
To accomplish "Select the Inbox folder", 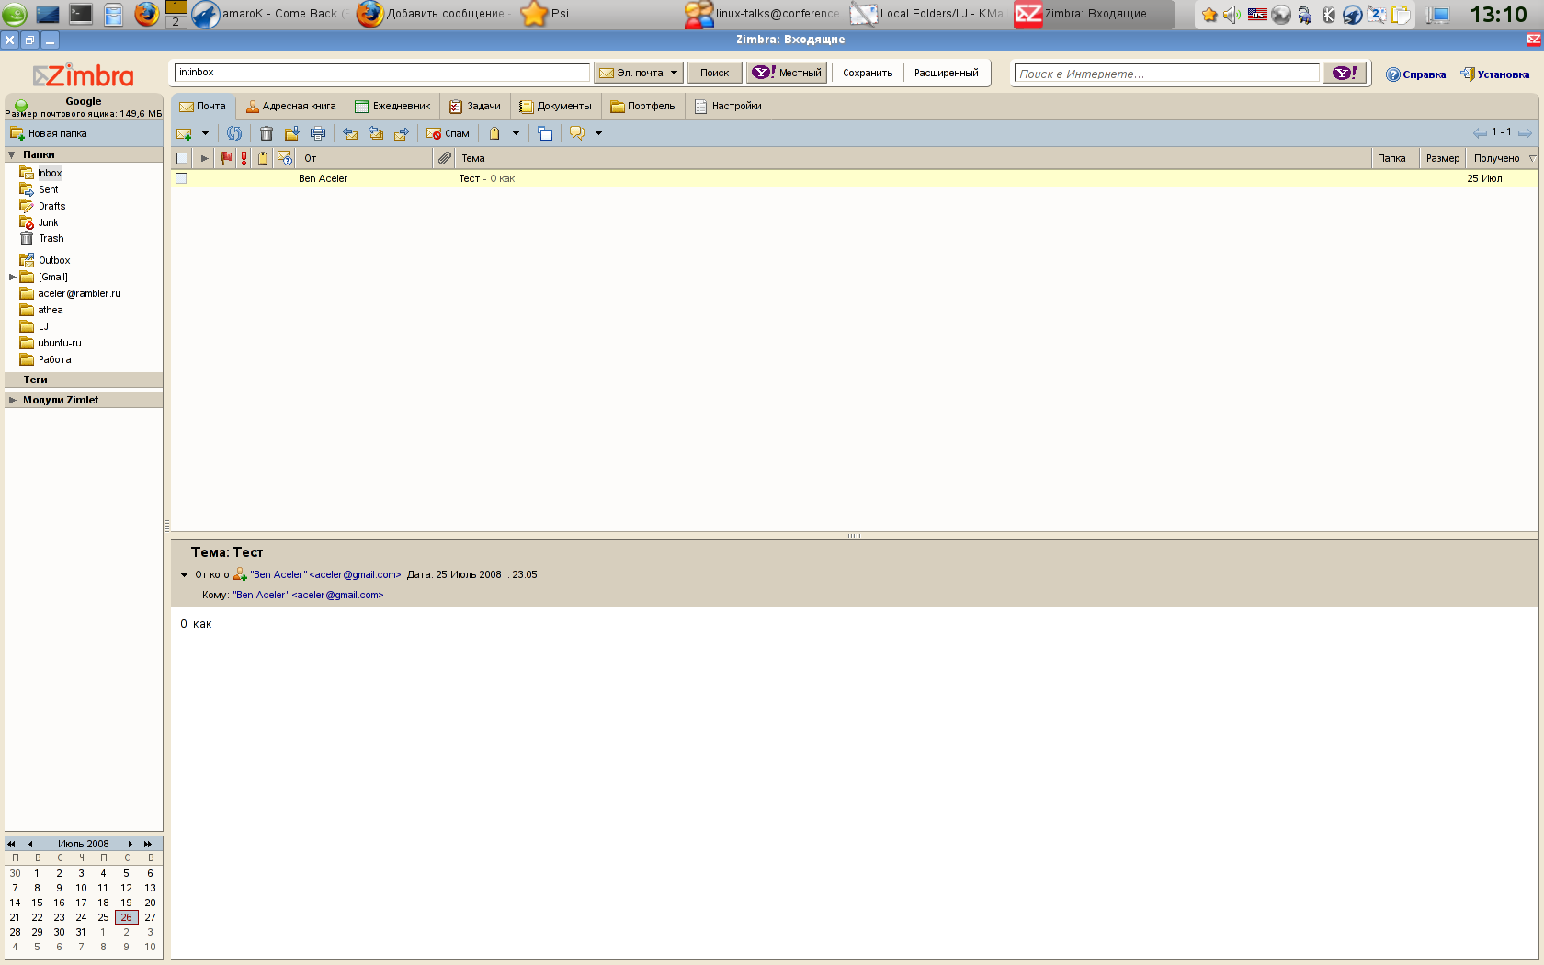I will click(x=41, y=173).
